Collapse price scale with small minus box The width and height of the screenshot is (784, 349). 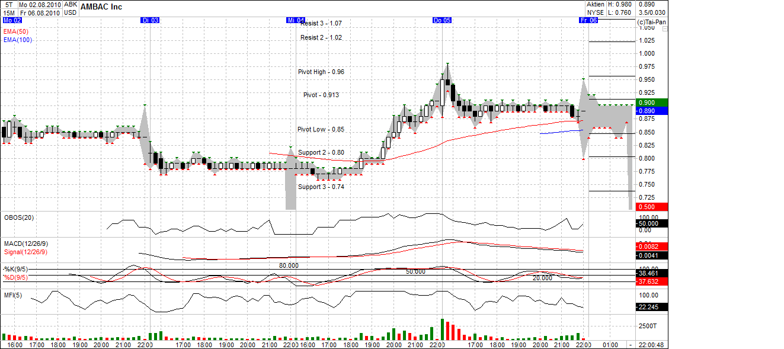pyautogui.click(x=665, y=28)
